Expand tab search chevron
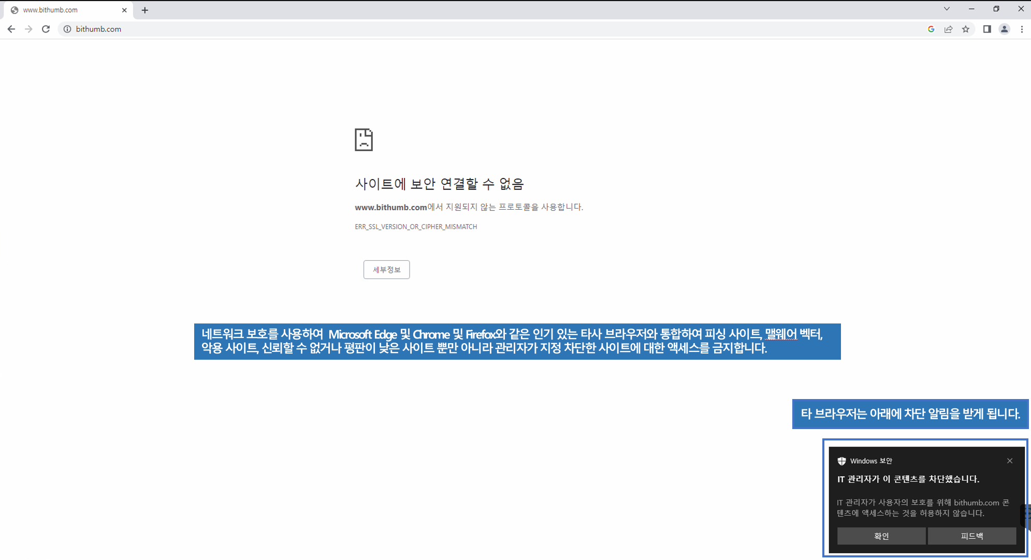The width and height of the screenshot is (1031, 560). (x=947, y=9)
